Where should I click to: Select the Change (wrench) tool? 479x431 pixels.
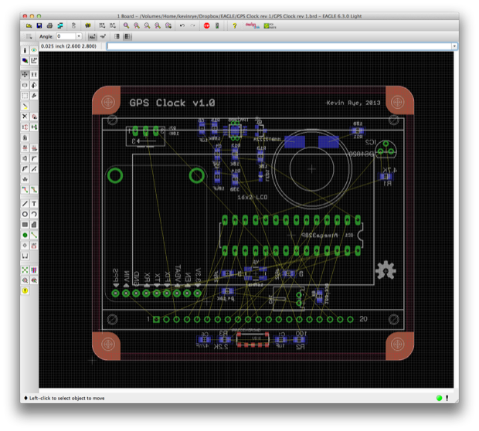[x=34, y=96]
